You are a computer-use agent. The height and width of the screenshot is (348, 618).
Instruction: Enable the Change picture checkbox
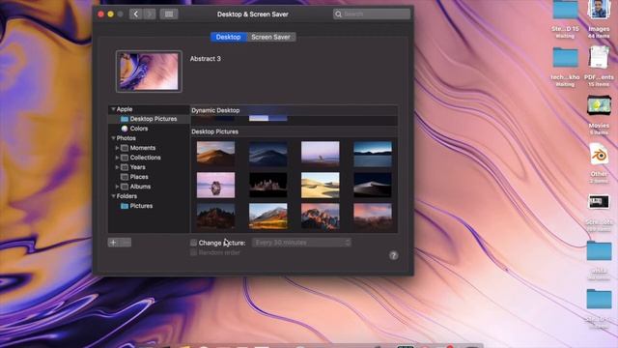(193, 243)
